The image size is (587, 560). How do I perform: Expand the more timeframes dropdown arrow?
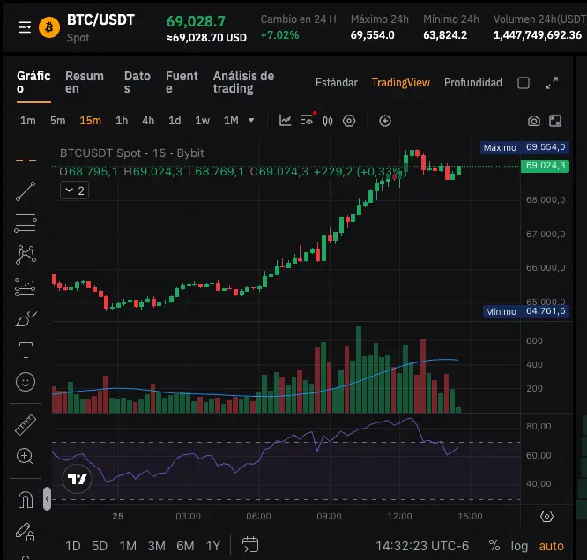[x=251, y=121]
